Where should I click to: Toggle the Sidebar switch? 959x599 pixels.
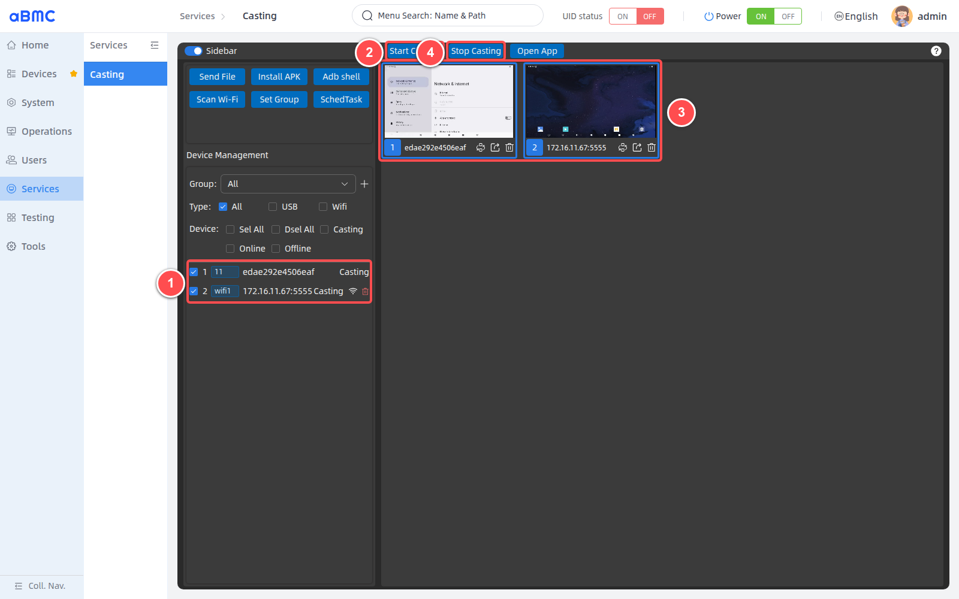(x=194, y=51)
